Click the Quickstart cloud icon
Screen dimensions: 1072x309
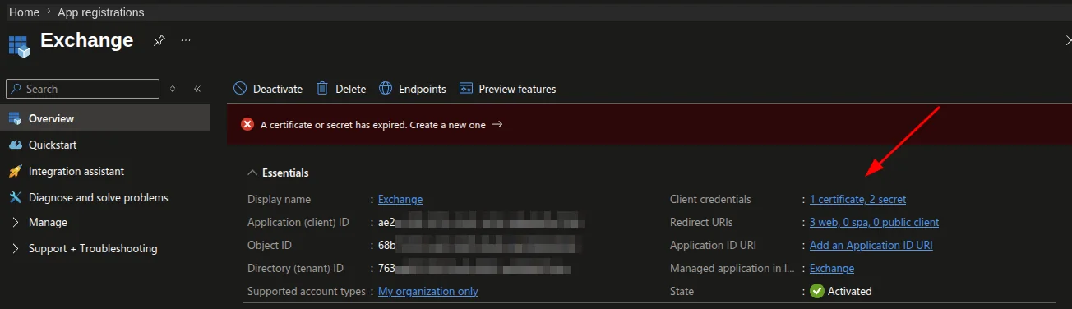(15, 145)
